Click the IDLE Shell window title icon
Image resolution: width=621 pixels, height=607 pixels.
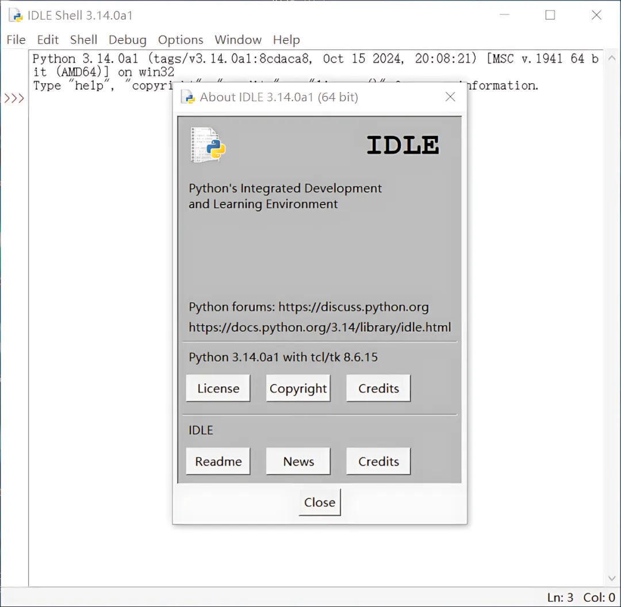pyautogui.click(x=16, y=15)
